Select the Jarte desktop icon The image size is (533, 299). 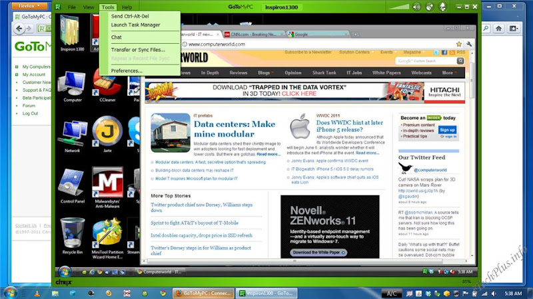[107, 135]
